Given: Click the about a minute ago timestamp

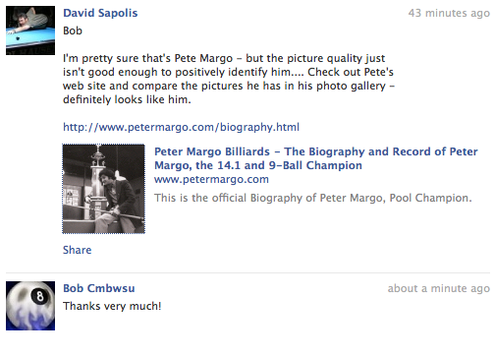Looking at the screenshot, I should [x=439, y=288].
